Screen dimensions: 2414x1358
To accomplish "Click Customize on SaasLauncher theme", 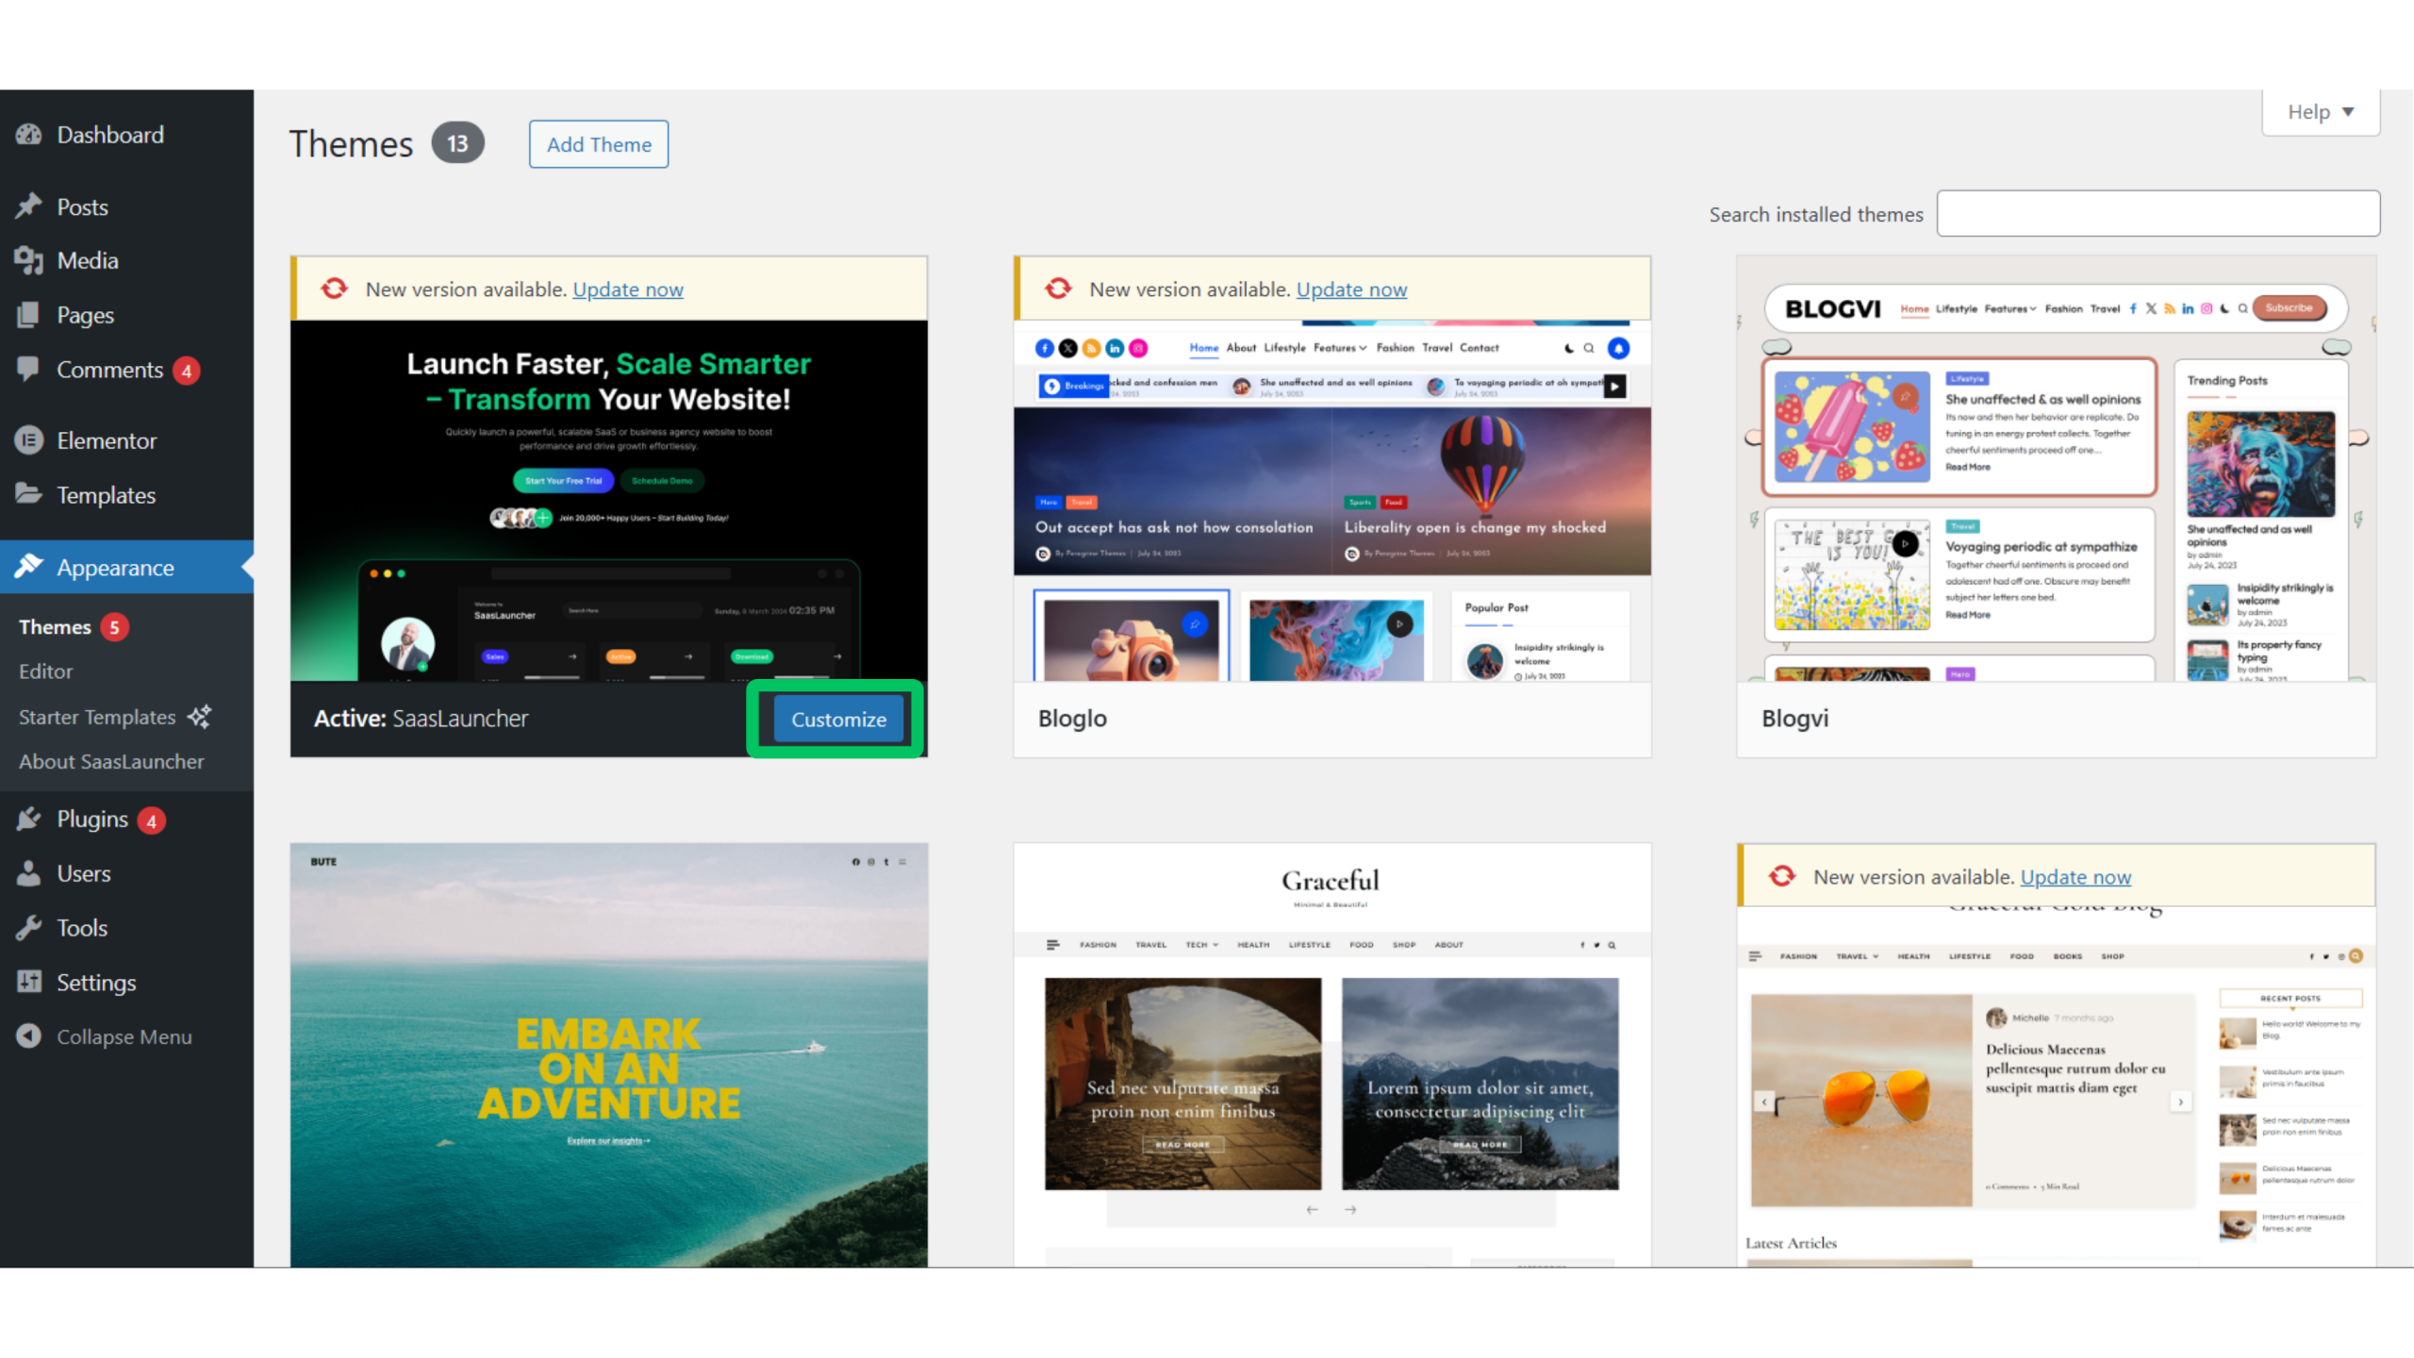I will pos(838,720).
